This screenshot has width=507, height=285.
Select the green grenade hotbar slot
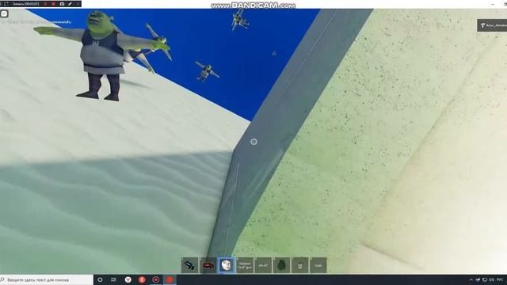(282, 265)
